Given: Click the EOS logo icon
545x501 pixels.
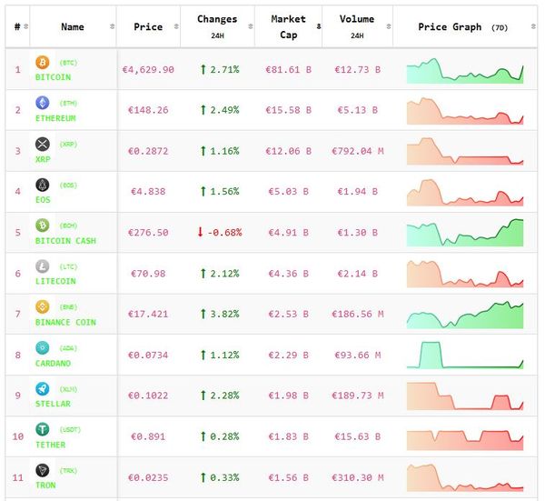Looking at the screenshot, I should pos(43,185).
